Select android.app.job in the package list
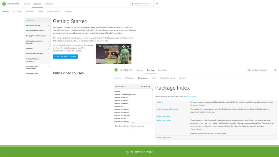The image size is (279, 157). (120, 118)
